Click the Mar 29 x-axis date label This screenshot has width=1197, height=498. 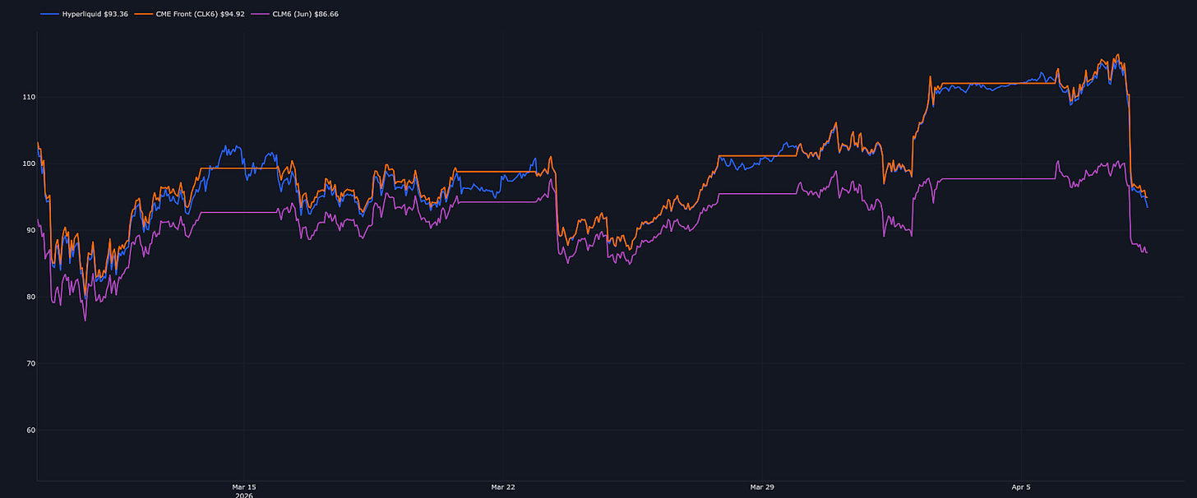pos(762,487)
